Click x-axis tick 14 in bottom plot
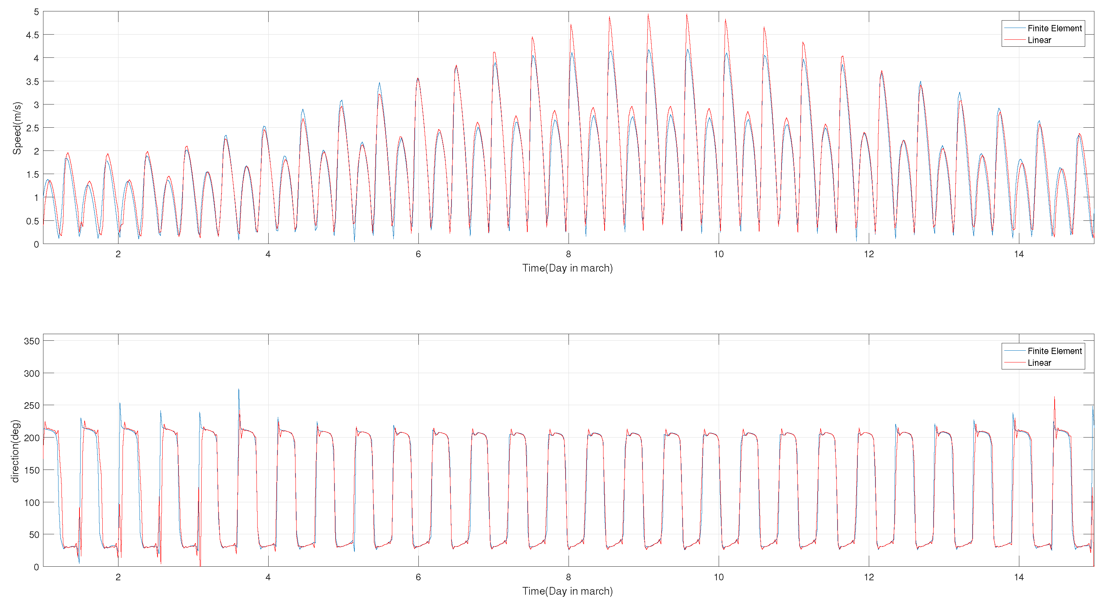Viewport: 1108px width, 609px height. click(x=1019, y=577)
